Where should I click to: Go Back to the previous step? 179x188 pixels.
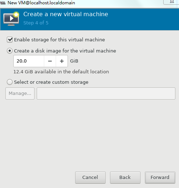[x=125, y=178]
